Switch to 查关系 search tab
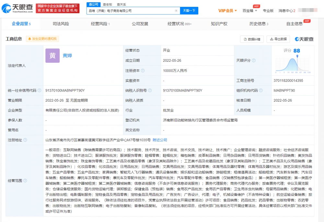Screen dimensions: 324x222 pyautogui.click(x=121, y=4)
